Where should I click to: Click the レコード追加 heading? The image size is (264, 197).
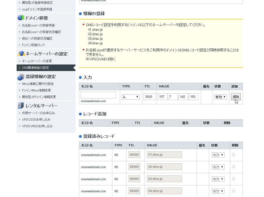pos(95,114)
